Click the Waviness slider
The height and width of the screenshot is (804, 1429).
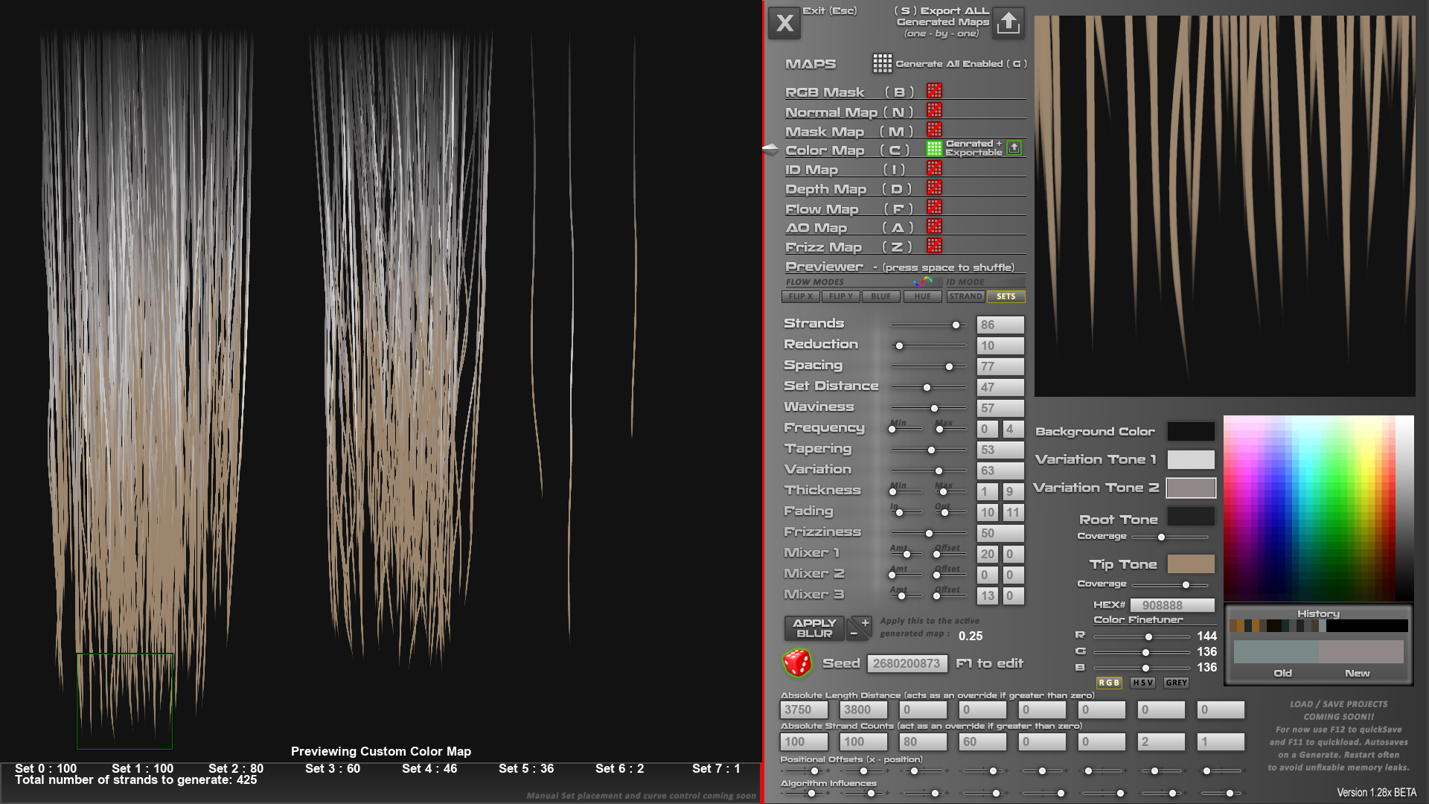[x=928, y=409]
